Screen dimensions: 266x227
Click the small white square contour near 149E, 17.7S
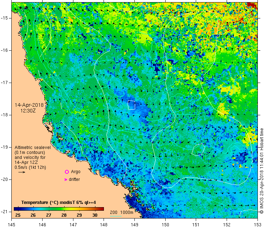tap(132, 105)
